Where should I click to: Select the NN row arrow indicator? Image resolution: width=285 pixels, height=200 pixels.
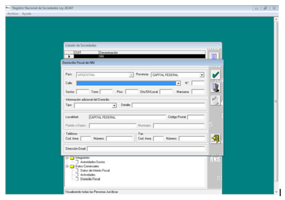point(69,56)
